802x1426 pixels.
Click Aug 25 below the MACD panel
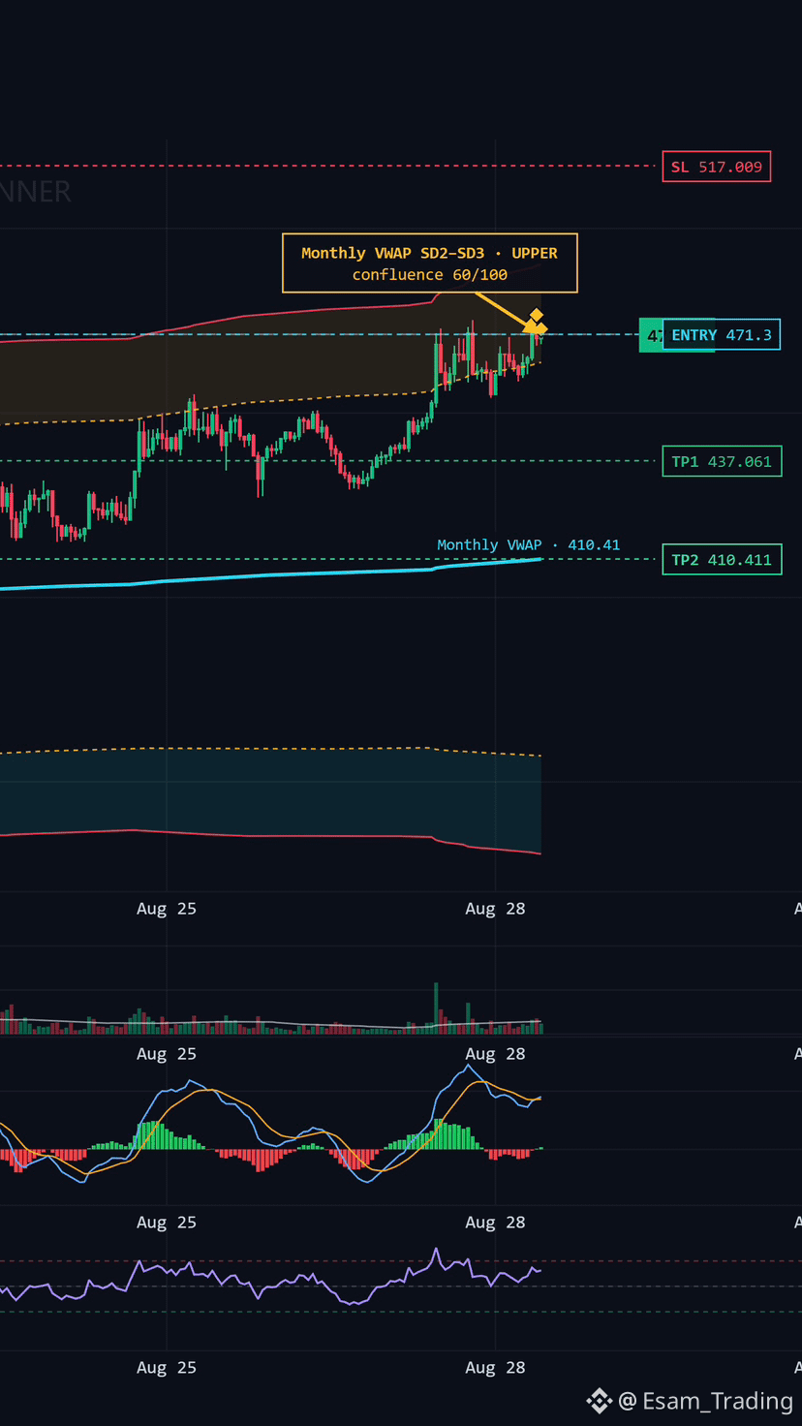tap(167, 1223)
